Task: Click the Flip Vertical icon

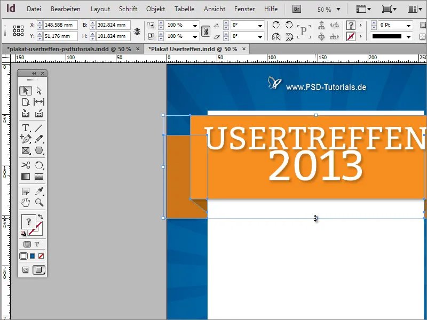Action: [x=289, y=36]
